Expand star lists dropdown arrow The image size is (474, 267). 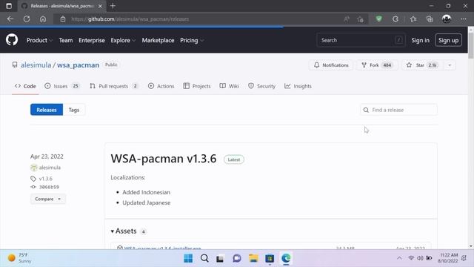[x=450, y=65]
